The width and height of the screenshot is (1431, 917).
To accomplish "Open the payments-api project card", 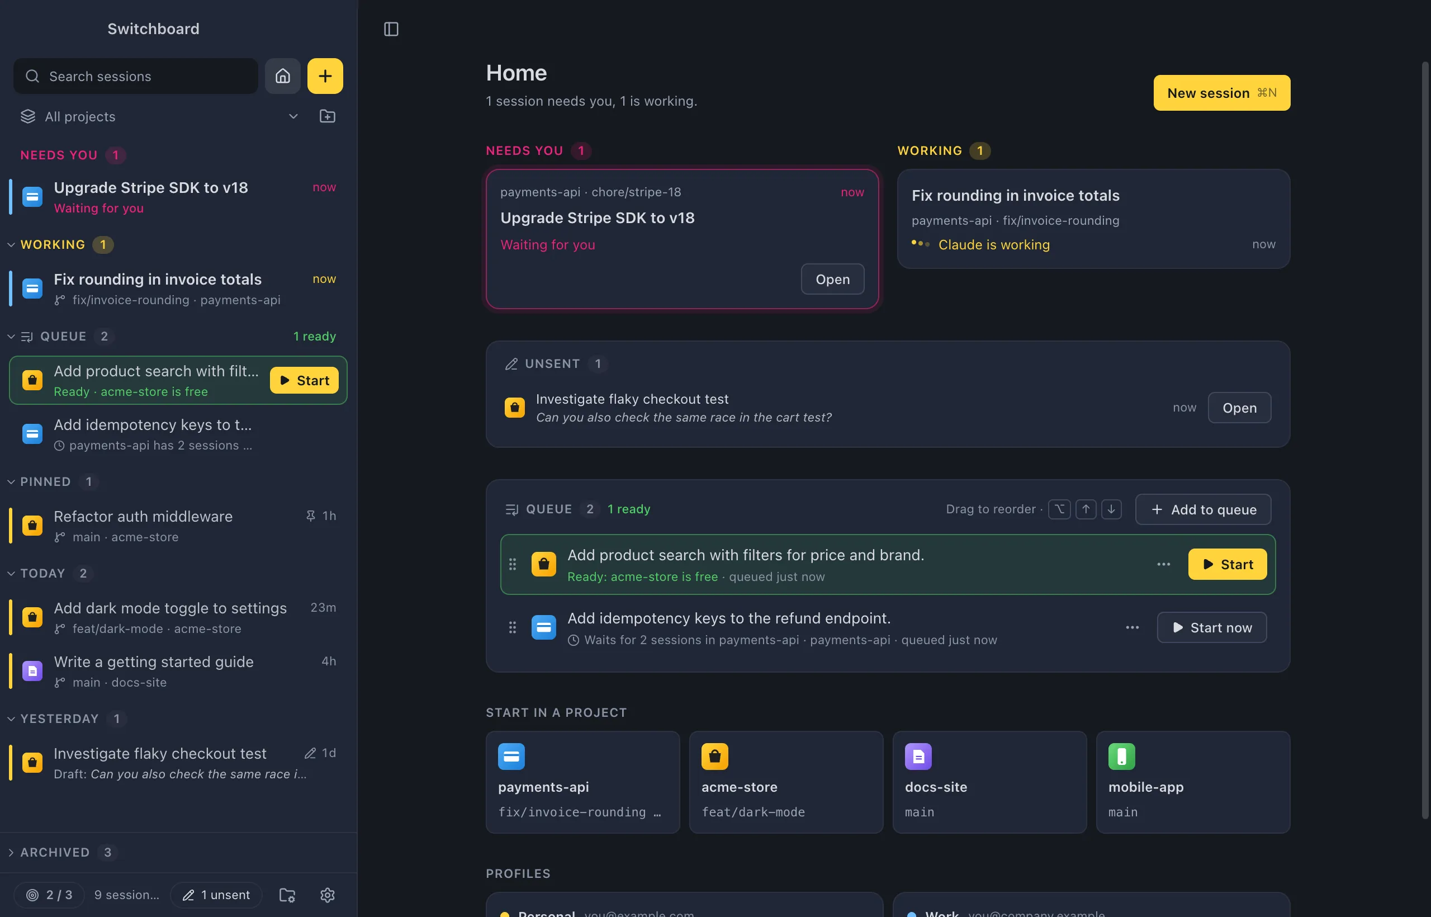I will 583,782.
